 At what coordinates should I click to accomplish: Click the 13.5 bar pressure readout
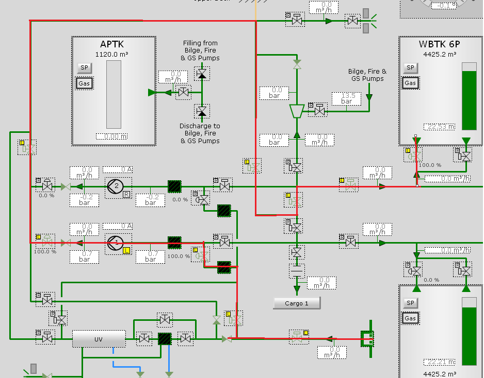click(x=346, y=98)
